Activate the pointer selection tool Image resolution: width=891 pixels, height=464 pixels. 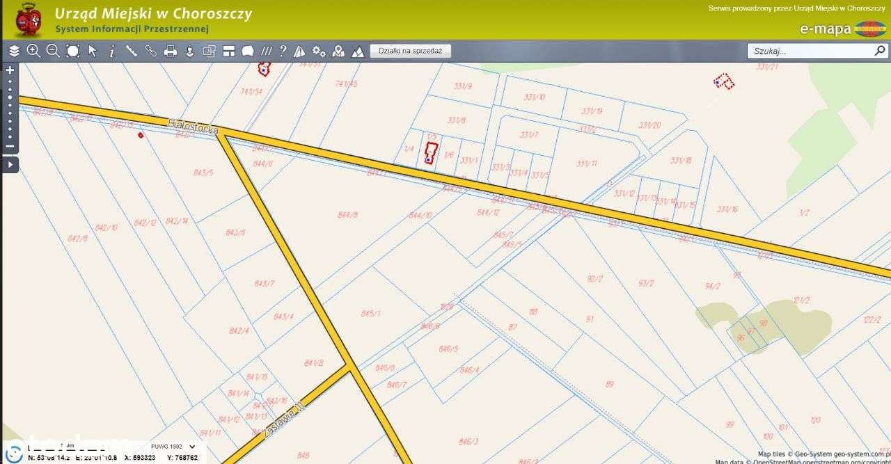click(x=92, y=51)
